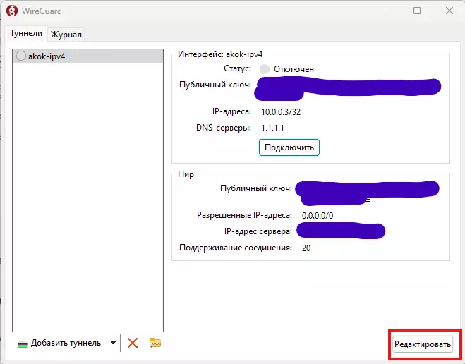Switch to the Туннели tab
The height and width of the screenshot is (364, 465).
[x=26, y=33]
